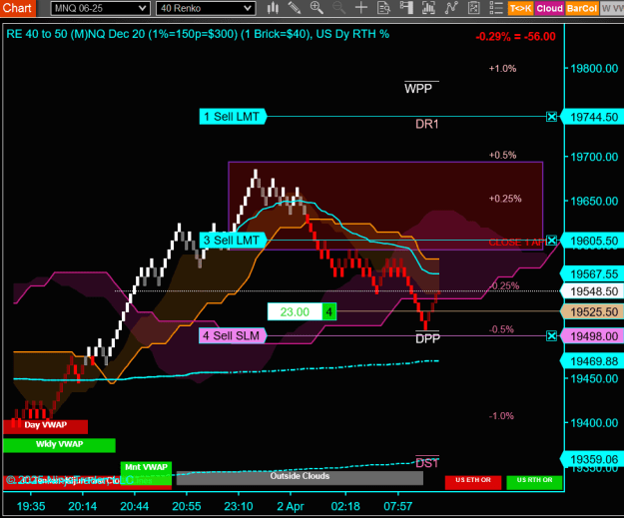Click the 23:10 time axis label
This screenshot has height=518, width=624.
click(x=239, y=506)
